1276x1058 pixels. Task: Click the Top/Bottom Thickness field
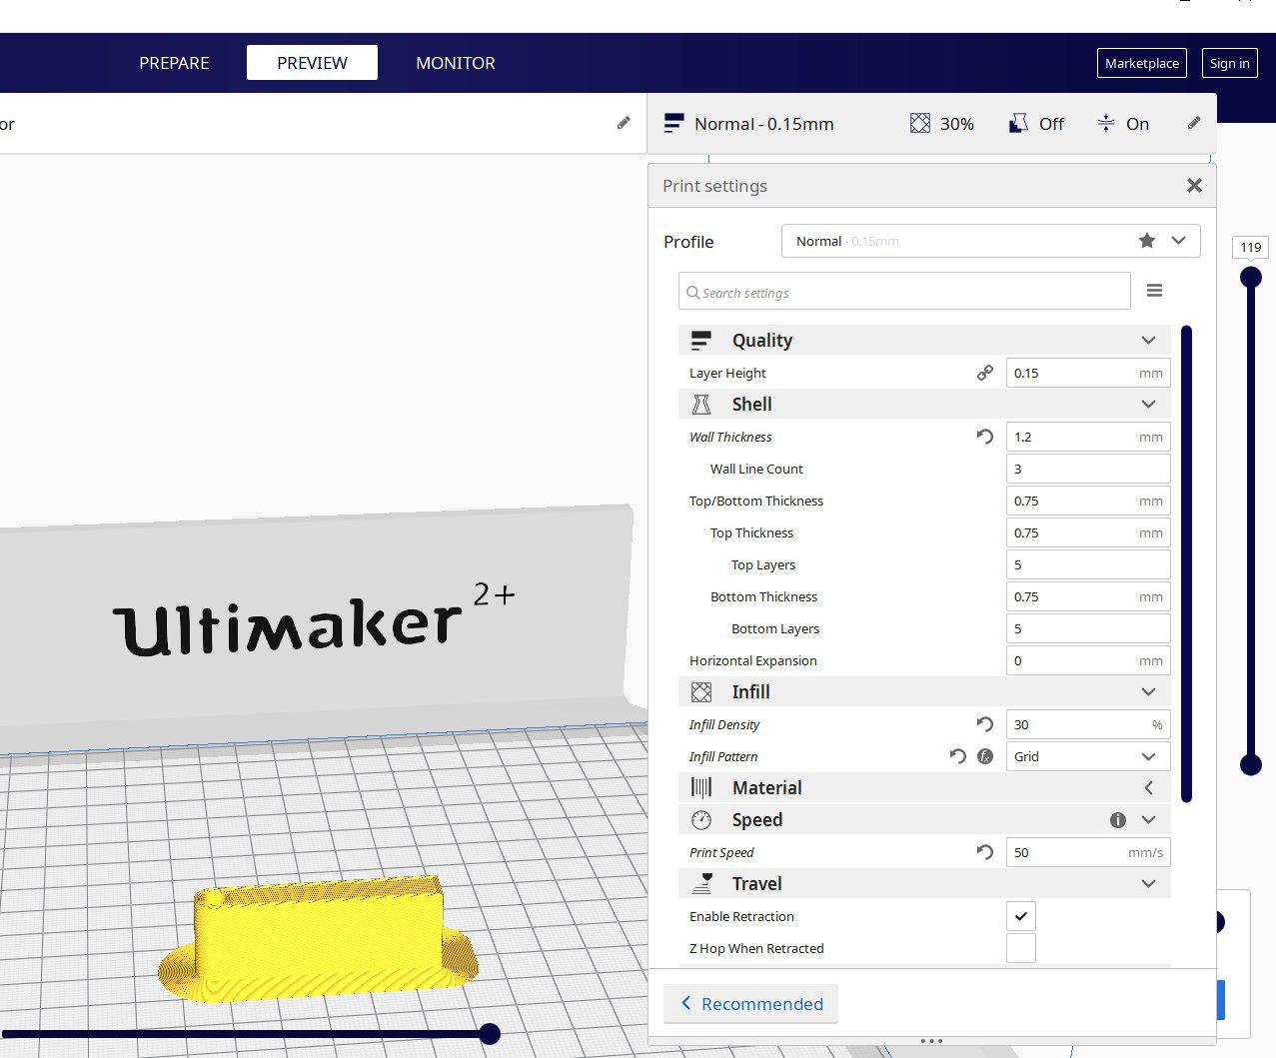point(1087,501)
